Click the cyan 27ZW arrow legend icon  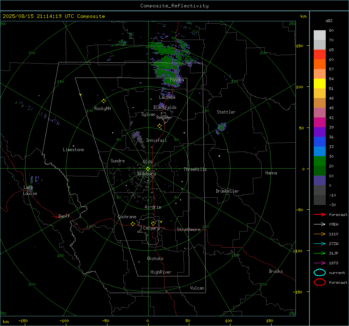coord(320,244)
